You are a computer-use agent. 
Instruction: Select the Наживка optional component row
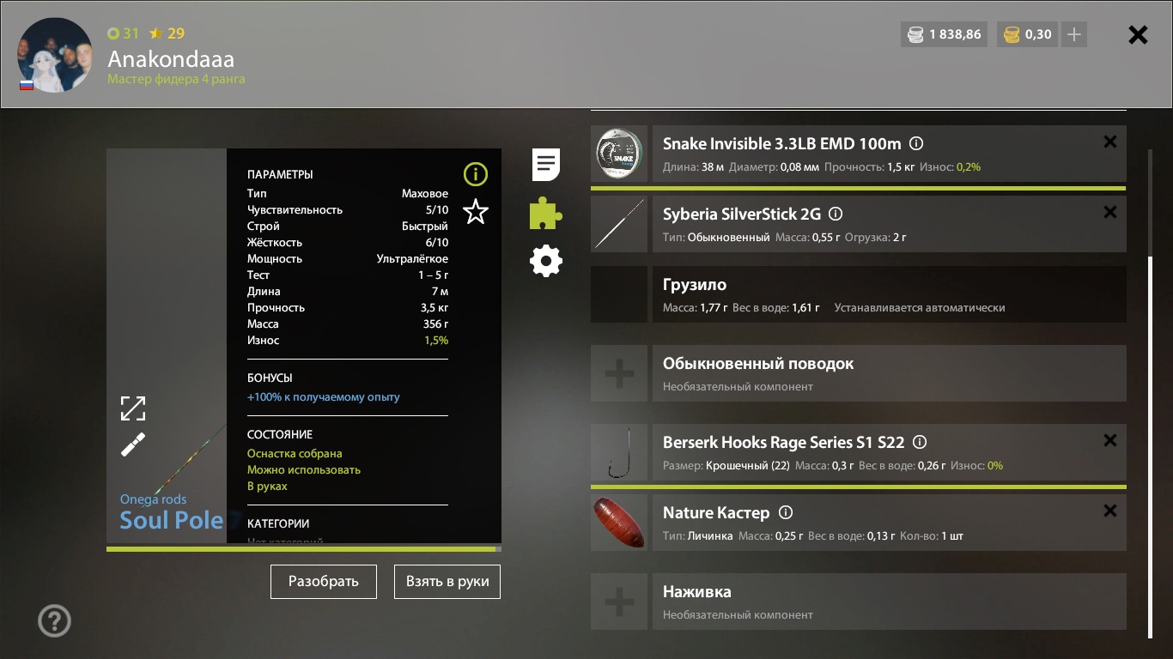(x=889, y=602)
